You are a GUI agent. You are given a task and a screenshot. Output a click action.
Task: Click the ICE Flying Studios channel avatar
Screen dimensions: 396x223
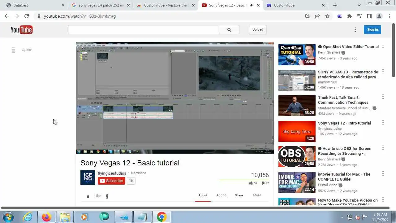click(x=88, y=177)
